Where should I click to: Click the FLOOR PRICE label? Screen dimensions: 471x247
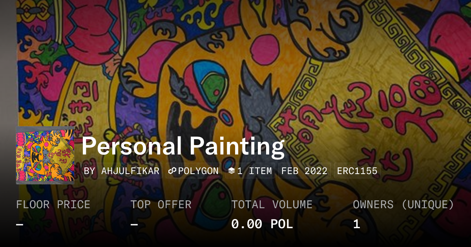click(53, 205)
